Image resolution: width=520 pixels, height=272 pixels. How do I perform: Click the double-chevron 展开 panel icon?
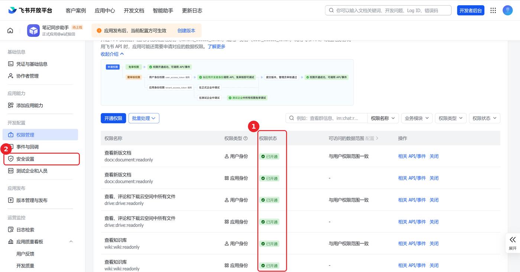[x=513, y=240]
